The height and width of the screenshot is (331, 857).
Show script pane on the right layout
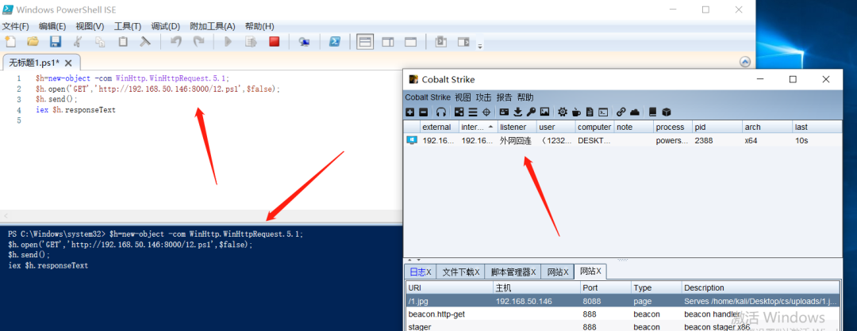point(388,41)
